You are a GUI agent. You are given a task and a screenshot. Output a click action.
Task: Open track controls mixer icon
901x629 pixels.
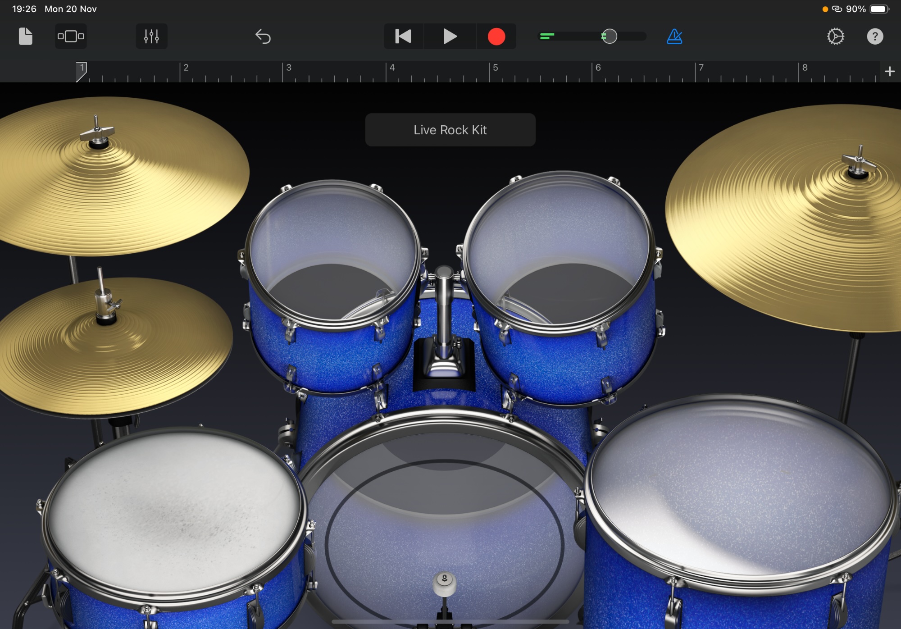pos(151,36)
